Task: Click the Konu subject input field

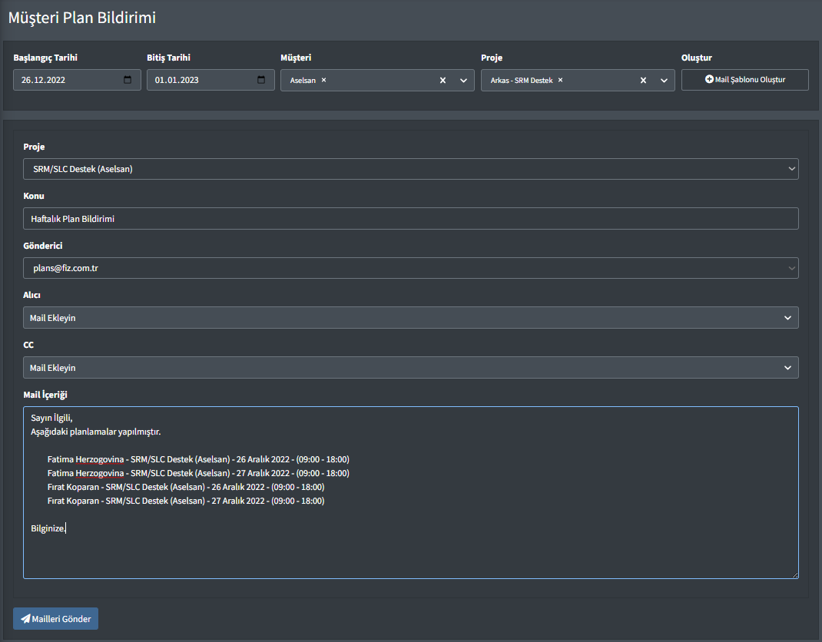Action: pyautogui.click(x=411, y=219)
